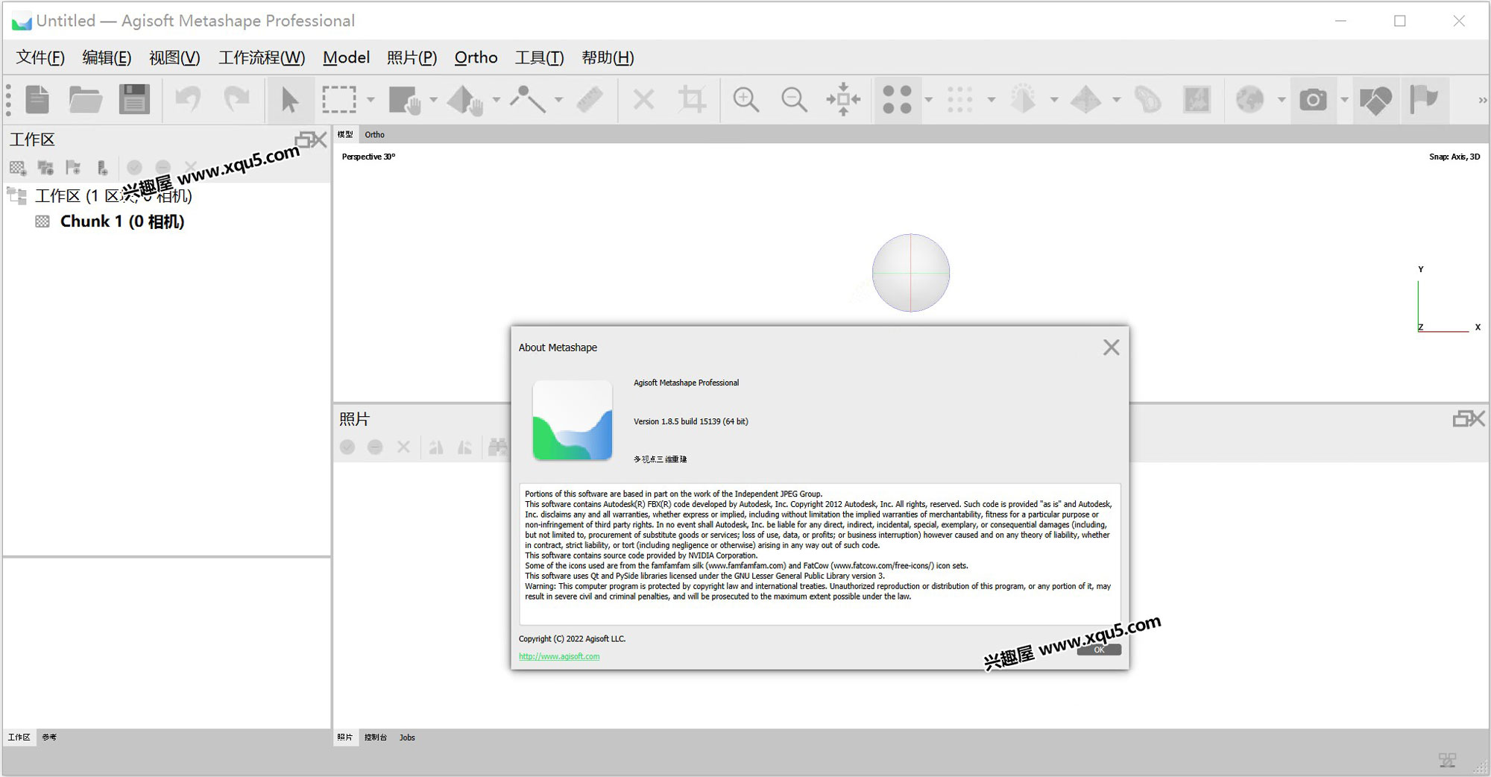Show dense cloud with dotted grid icon
This screenshot has width=1491, height=777.
click(x=959, y=99)
